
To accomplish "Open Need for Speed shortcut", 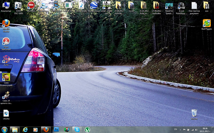I will click(169, 5).
